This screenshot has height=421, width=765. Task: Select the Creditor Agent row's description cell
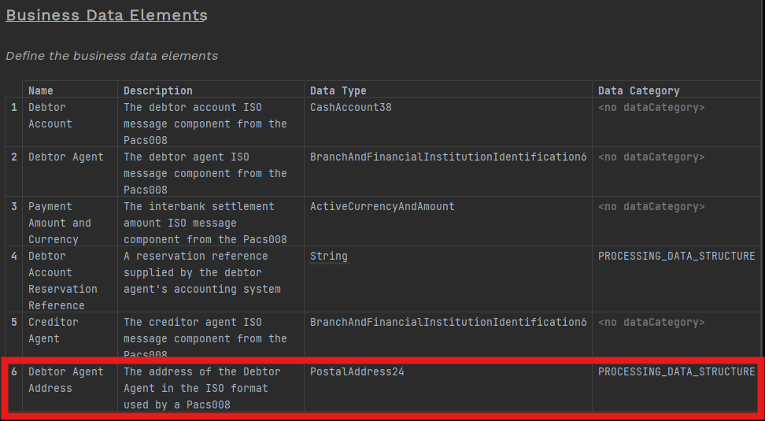(205, 338)
